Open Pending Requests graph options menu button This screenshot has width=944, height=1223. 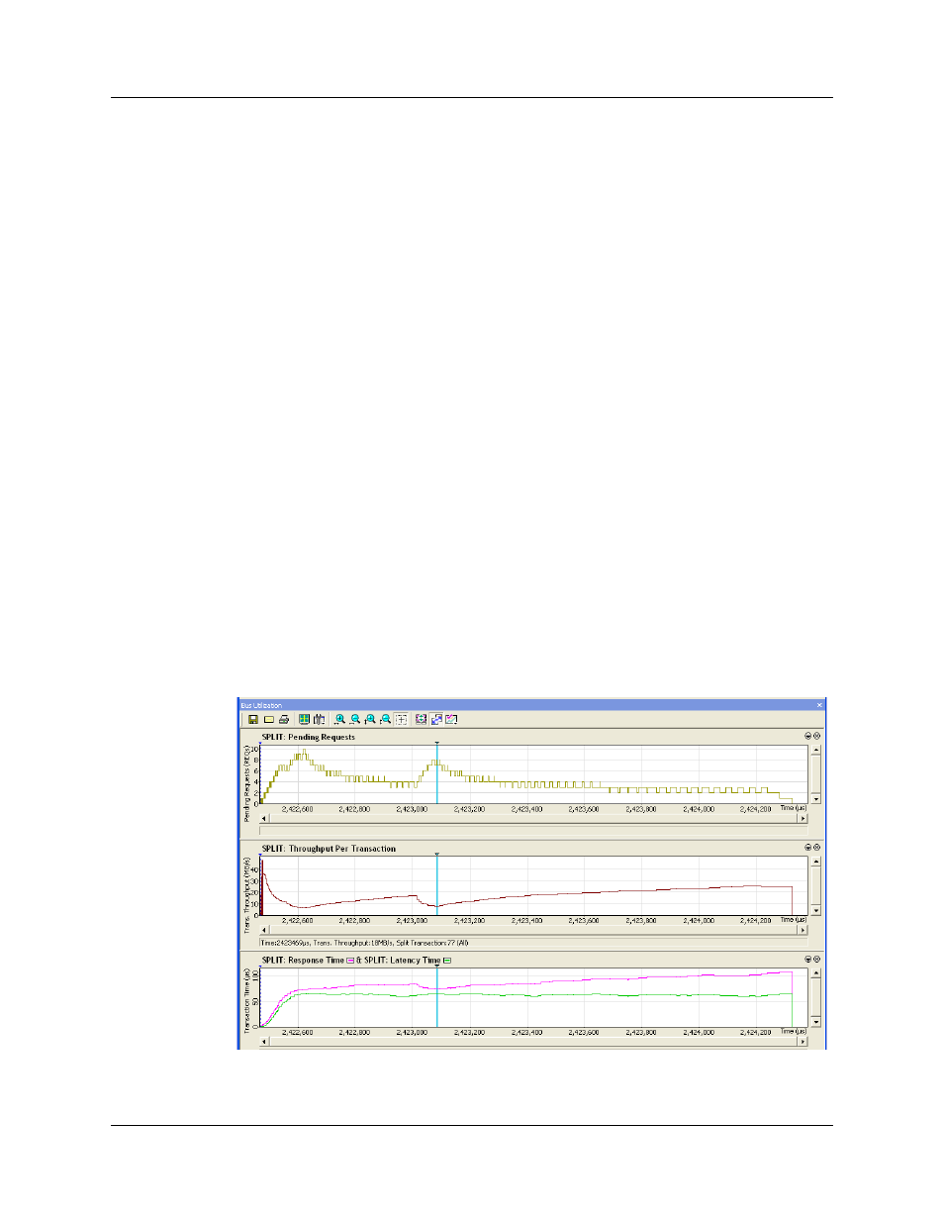807,736
